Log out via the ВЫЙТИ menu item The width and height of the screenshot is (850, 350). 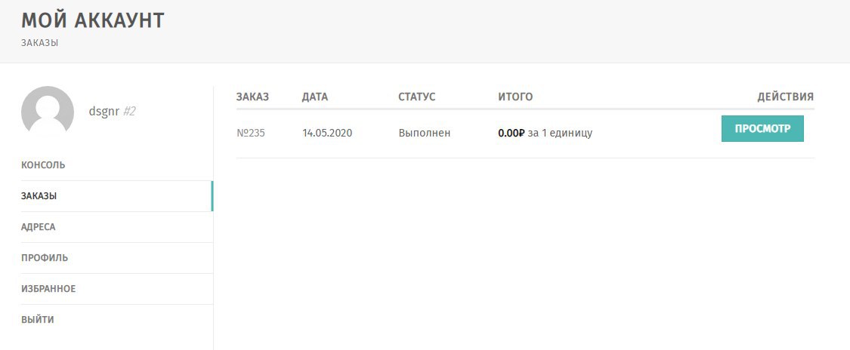pos(38,320)
